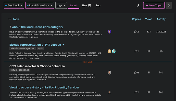The image size is (176, 101).
Task: Open Viewing Access History topic
Action: pos(44,87)
